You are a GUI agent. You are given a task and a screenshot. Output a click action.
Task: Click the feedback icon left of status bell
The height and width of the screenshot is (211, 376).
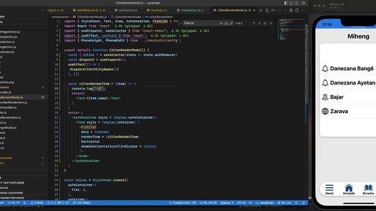pos(297,203)
